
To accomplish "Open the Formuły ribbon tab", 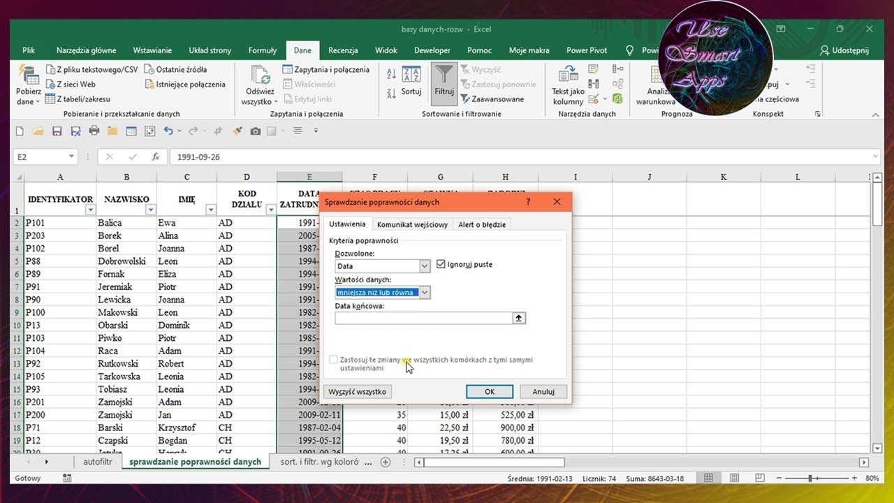I will (263, 50).
